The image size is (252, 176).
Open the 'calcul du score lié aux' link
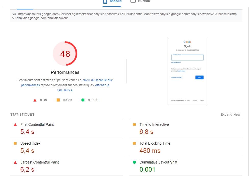pyautogui.click(x=97, y=80)
